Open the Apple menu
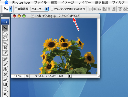The image size is (128, 97). click(6, 2)
